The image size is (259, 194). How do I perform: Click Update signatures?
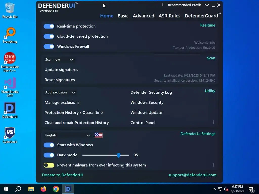(x=61, y=70)
